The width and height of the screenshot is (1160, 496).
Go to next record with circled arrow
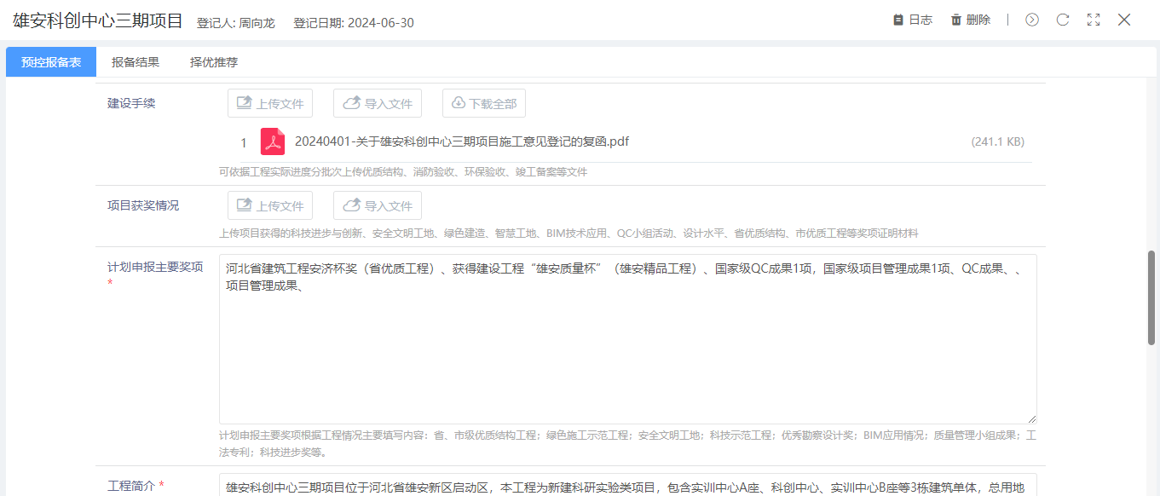pyautogui.click(x=1032, y=20)
